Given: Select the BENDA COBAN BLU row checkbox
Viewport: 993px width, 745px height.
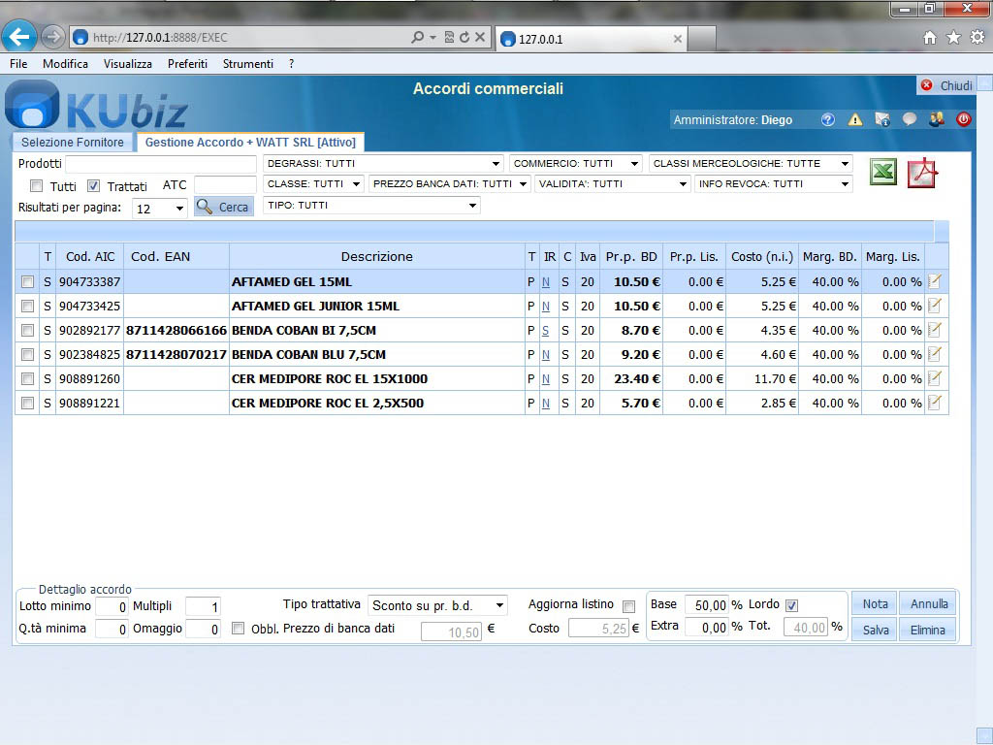Looking at the screenshot, I should [28, 354].
